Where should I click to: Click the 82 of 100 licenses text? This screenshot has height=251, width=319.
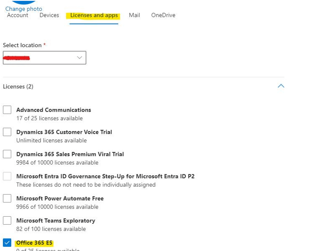51,229
